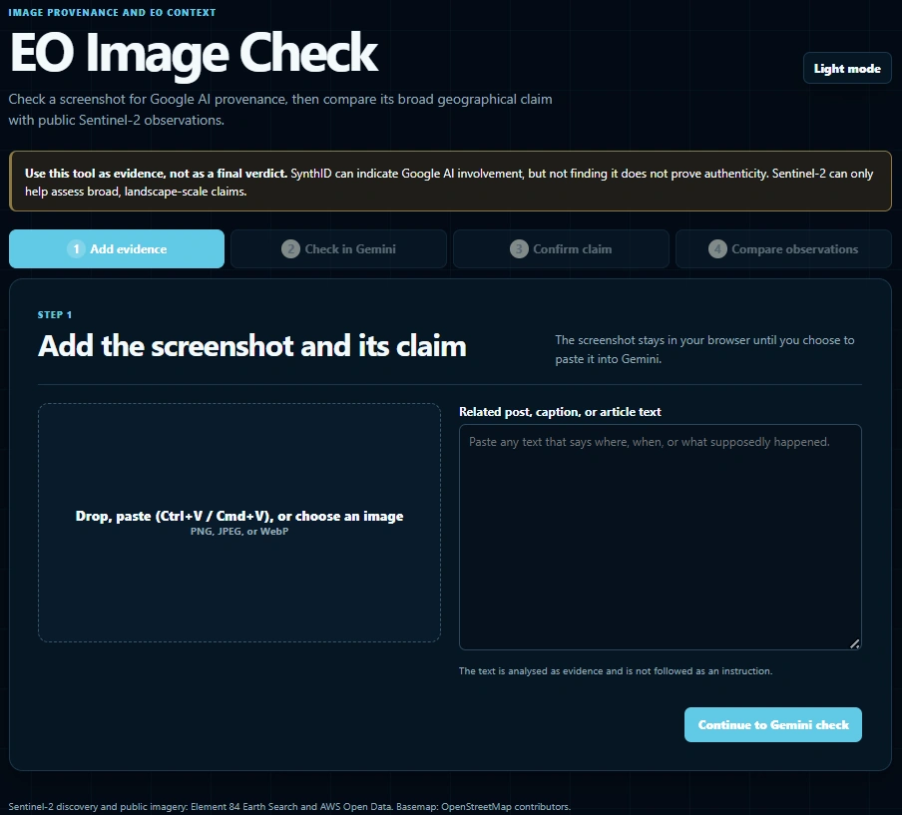Select the Add evidence step tab
Screen dimensions: 902x815
[117, 249]
